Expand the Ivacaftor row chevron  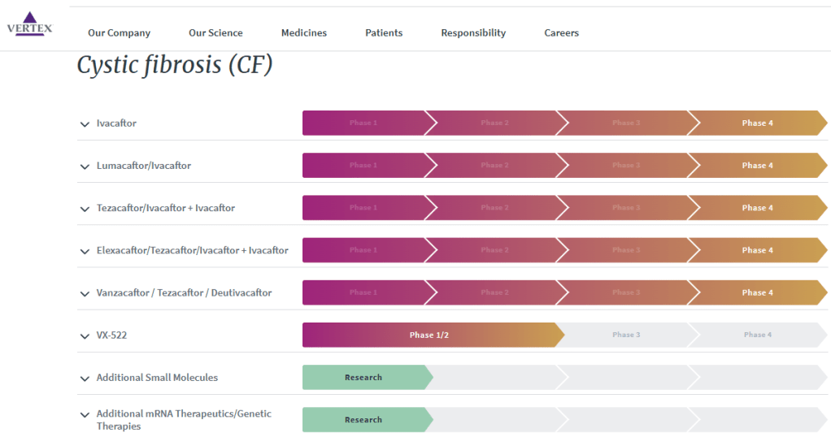85,124
